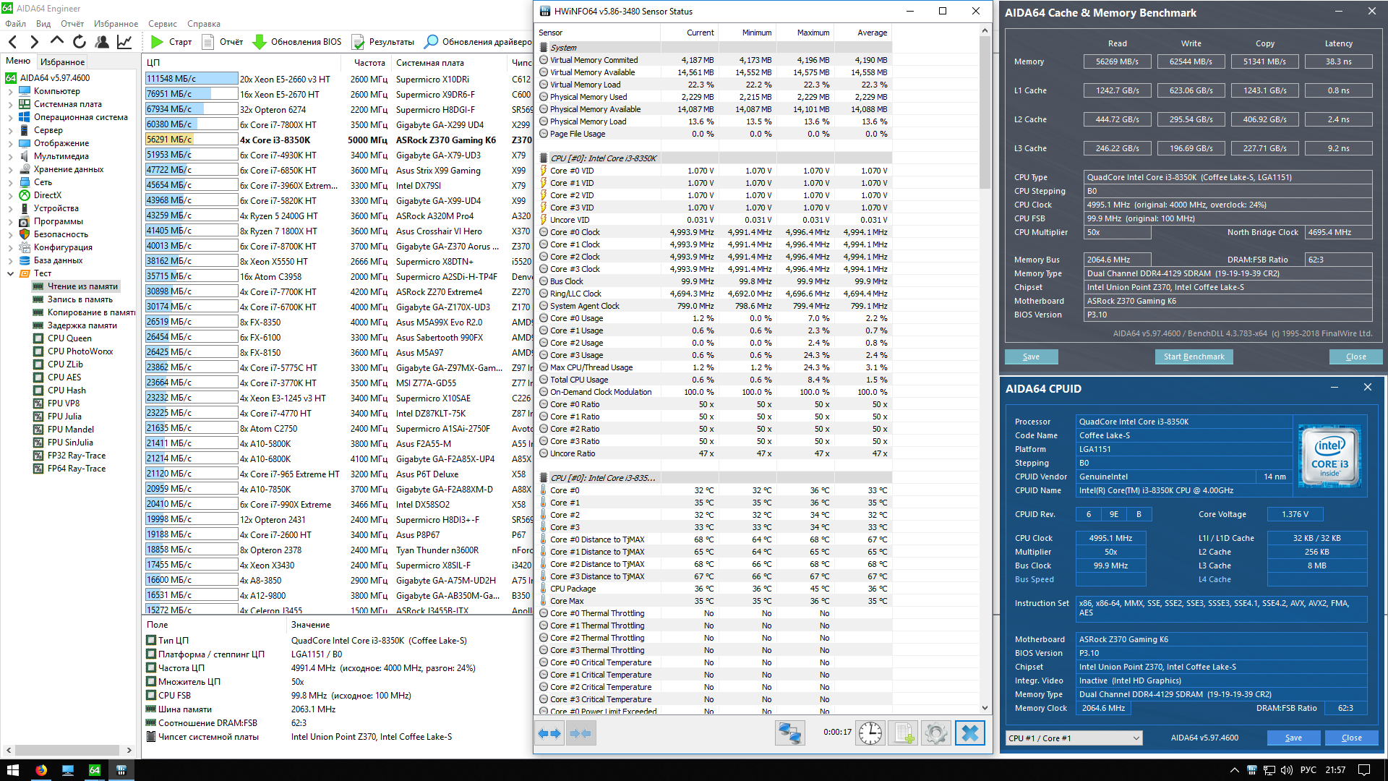The height and width of the screenshot is (781, 1388).
Task: Click HWiNFO expand columns arrows icon
Action: 549,733
